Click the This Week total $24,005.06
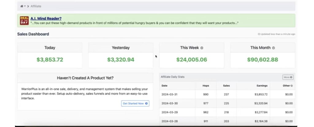Image resolution: width=314 pixels, height=127 pixels. [x=191, y=60]
